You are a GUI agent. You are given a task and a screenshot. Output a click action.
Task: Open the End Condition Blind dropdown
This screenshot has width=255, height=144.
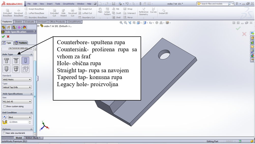20,117
